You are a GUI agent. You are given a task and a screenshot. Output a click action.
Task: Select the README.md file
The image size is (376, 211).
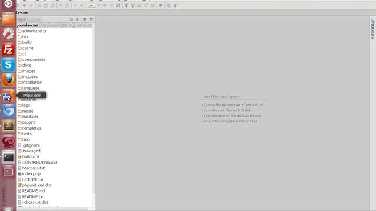tap(31, 191)
